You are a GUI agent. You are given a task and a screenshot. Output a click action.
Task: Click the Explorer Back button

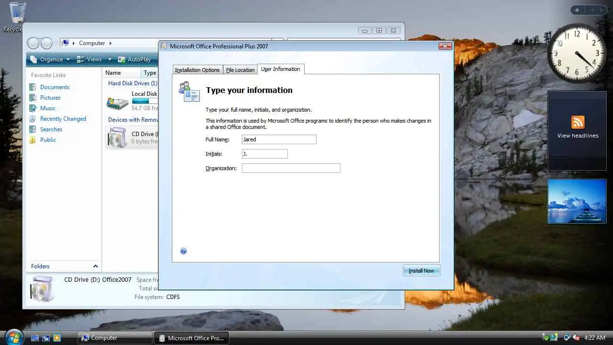coord(33,43)
